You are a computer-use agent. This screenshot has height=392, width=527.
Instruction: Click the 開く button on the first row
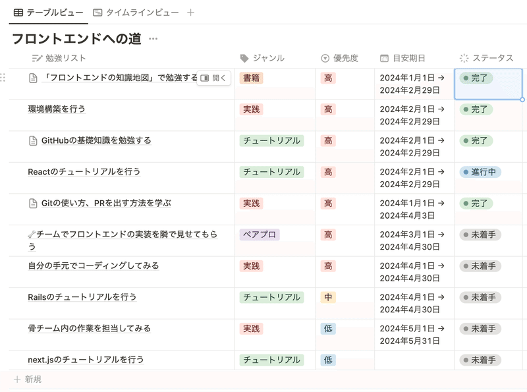(213, 78)
